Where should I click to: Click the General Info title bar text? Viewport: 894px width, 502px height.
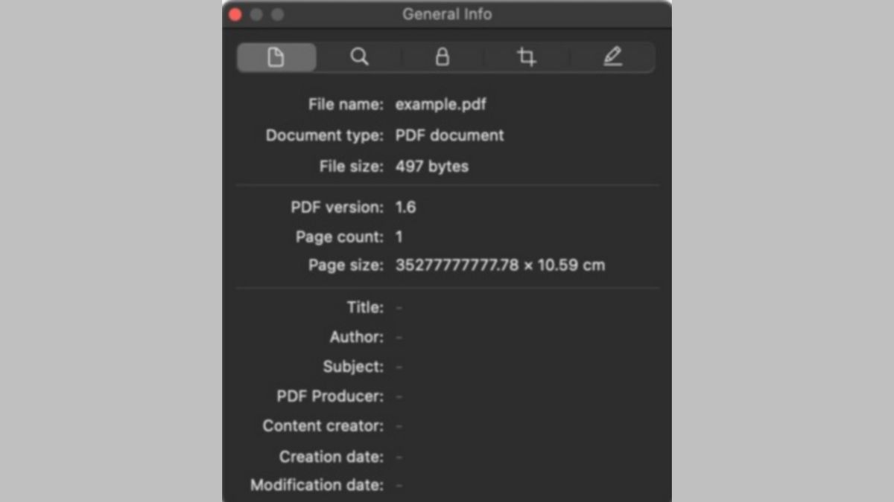[446, 13]
